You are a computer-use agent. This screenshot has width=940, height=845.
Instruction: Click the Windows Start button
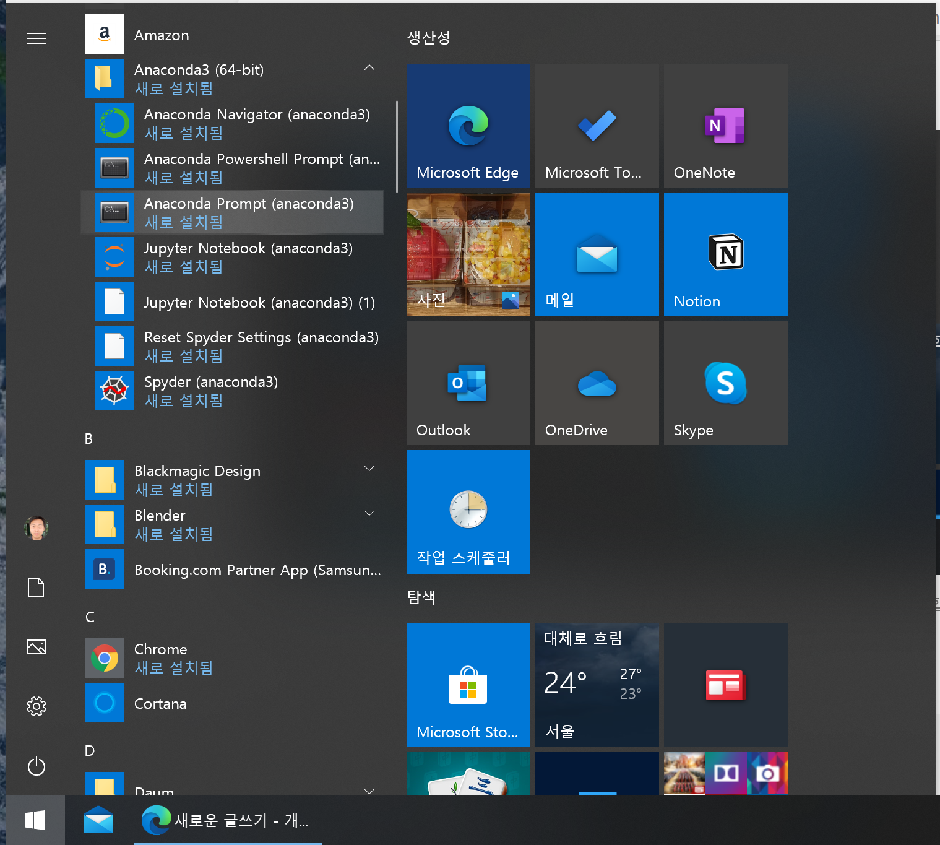pos(35,820)
